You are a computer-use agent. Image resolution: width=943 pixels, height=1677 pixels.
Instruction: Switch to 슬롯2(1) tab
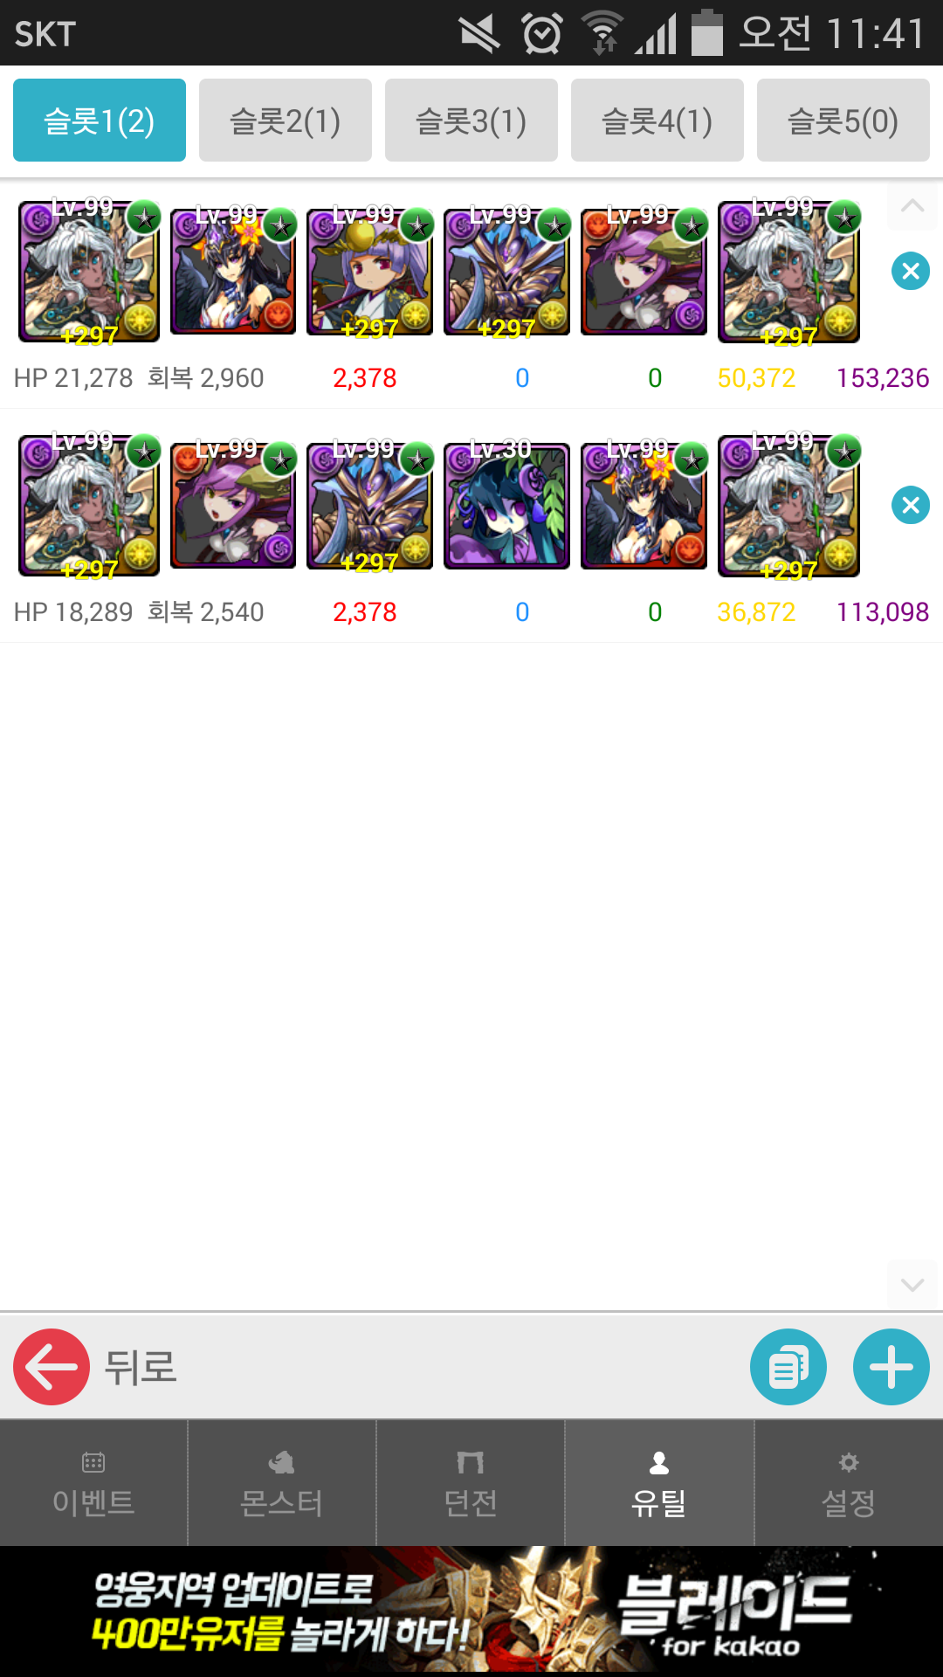coord(286,121)
